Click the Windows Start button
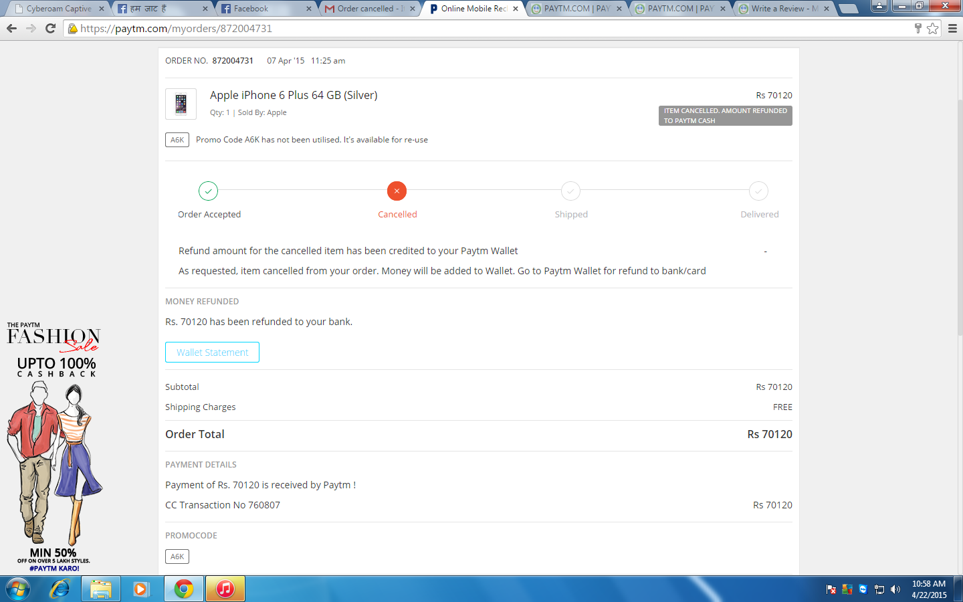963x602 pixels. click(17, 589)
